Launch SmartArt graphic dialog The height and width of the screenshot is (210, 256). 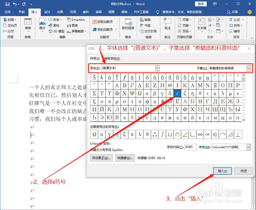click(76, 20)
